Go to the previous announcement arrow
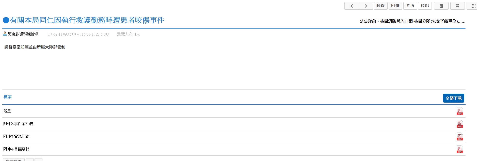The image size is (477, 161). click(x=352, y=6)
